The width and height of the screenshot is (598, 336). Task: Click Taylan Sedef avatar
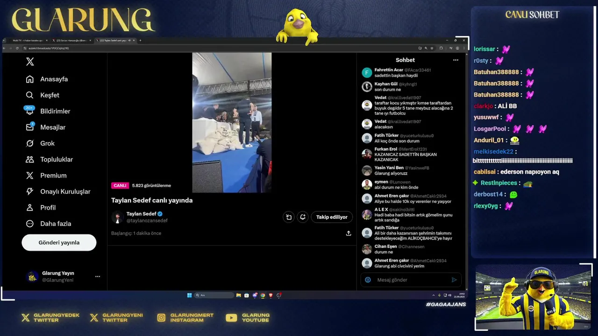coord(118,217)
